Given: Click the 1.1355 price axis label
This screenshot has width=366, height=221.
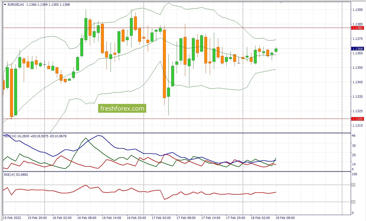Looking at the screenshot, I should click(x=358, y=67).
